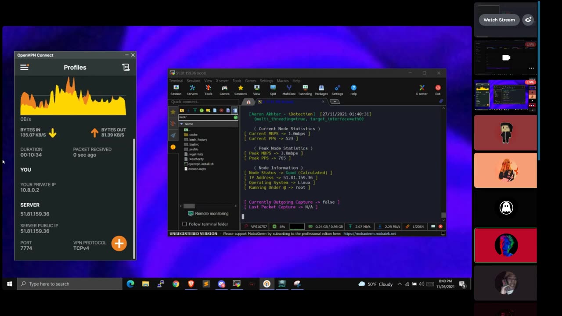Screen dimensions: 562x316
Task: Open the Macros menu
Action: tap(283, 81)
